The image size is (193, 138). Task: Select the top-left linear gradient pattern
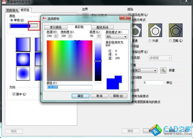pos(23,44)
